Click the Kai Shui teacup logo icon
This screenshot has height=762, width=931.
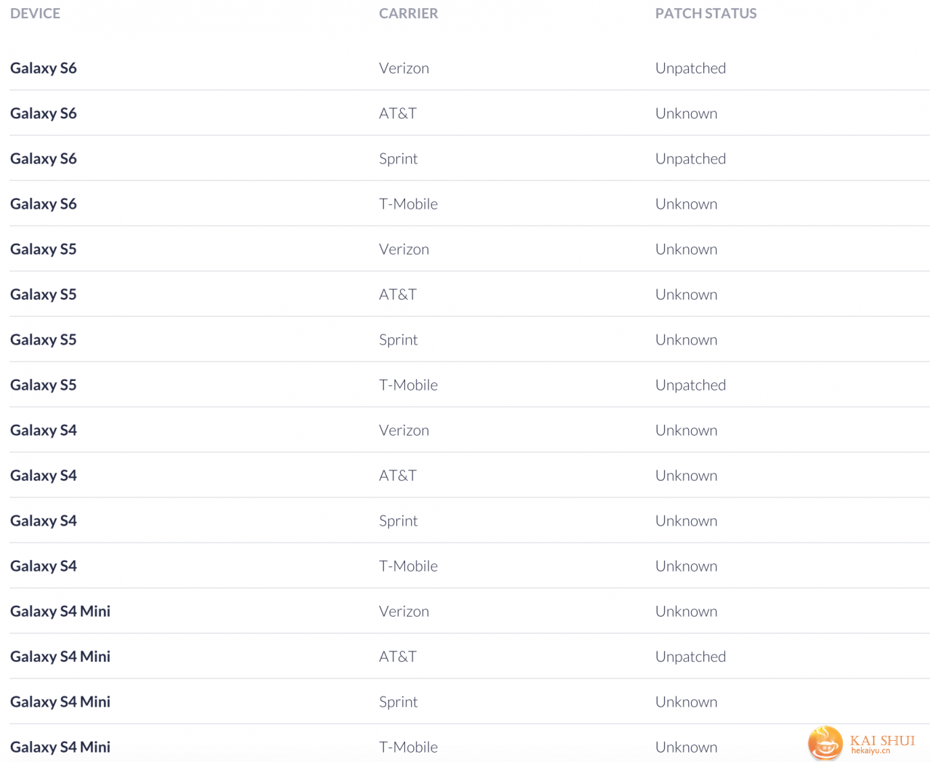[826, 743]
